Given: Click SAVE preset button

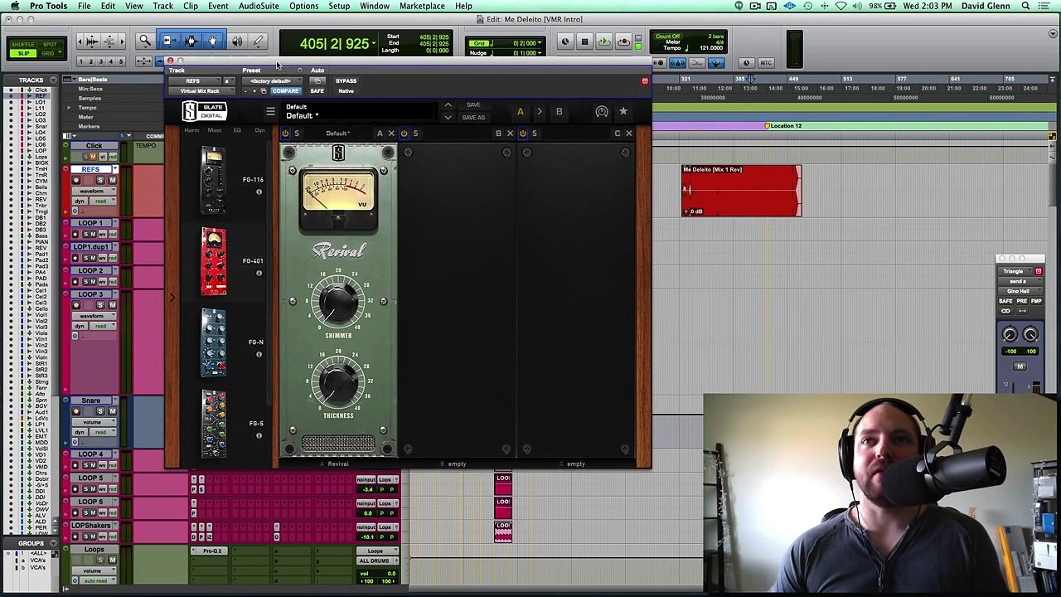Looking at the screenshot, I should point(473,105).
